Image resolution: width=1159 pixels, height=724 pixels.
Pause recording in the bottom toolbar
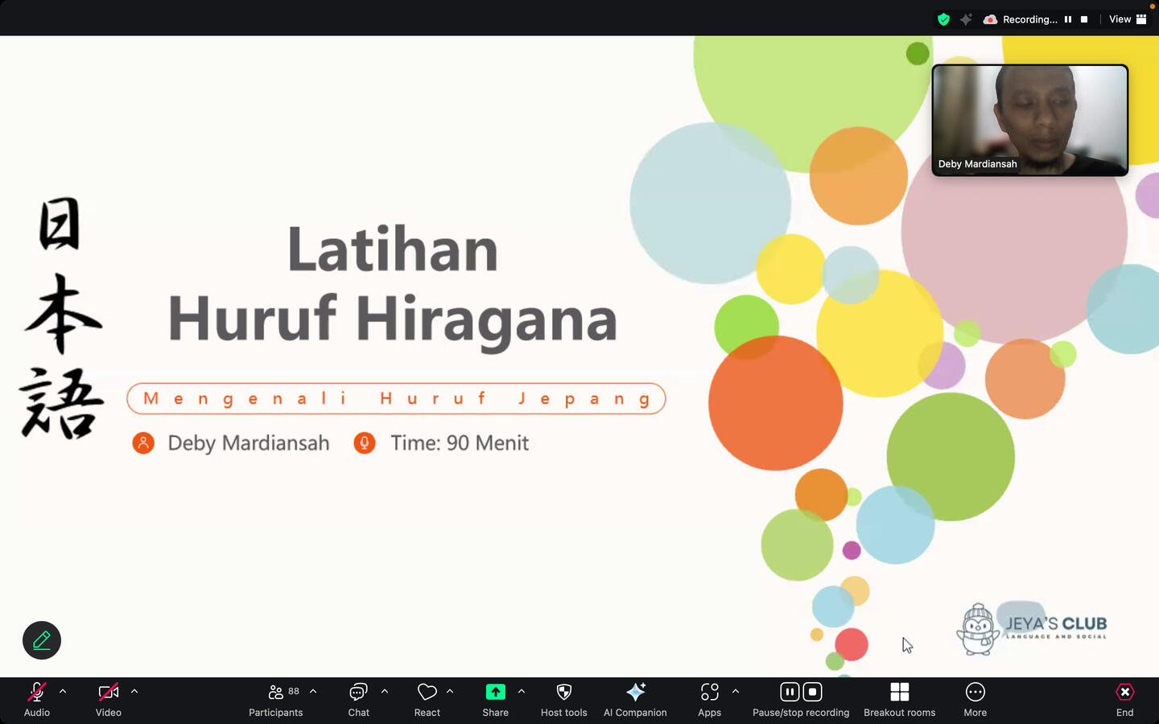[790, 692]
